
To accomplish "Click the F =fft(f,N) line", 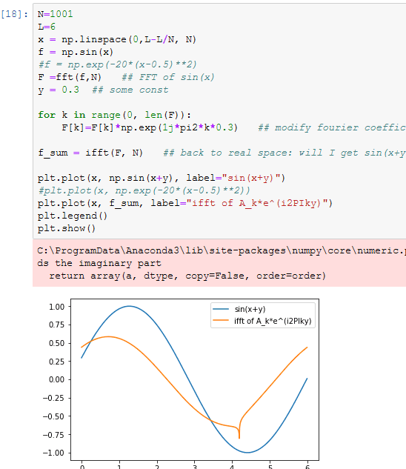I will [x=126, y=77].
